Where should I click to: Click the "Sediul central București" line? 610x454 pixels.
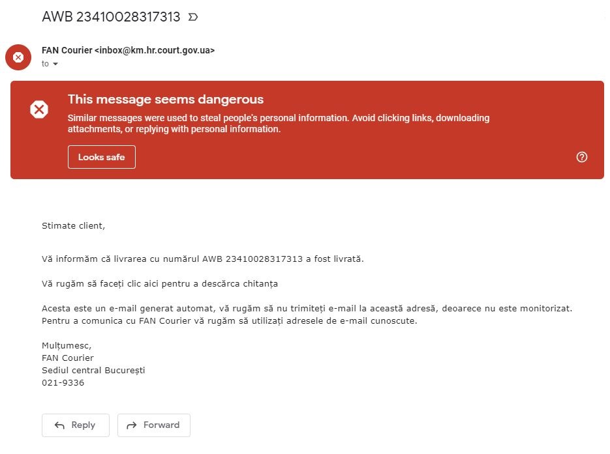pyautogui.click(x=93, y=371)
